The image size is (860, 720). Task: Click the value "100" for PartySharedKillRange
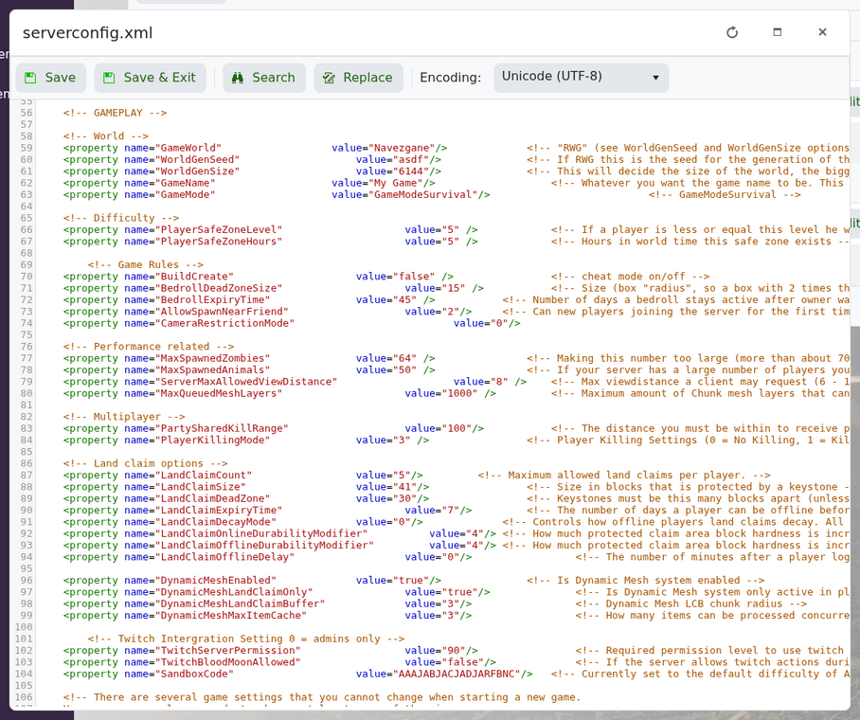[457, 428]
